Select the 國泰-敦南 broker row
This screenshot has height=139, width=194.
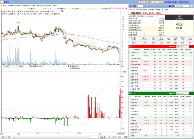click(160, 80)
